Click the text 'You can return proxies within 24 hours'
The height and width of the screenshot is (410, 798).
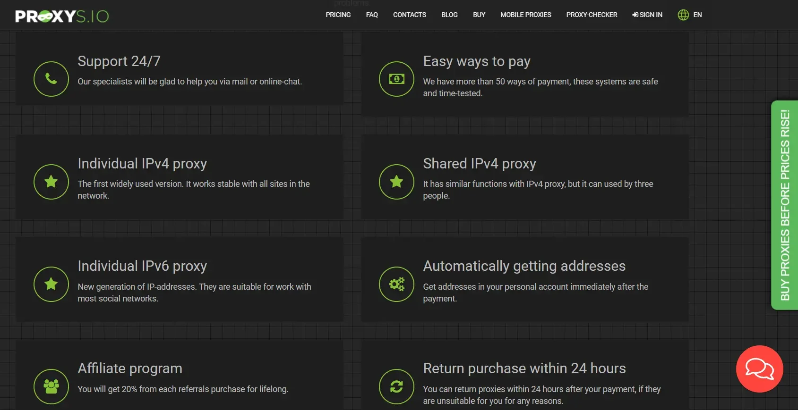click(x=542, y=395)
